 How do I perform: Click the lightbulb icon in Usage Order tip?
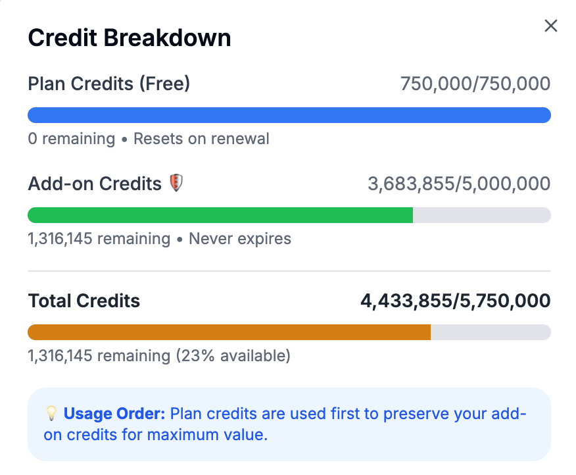point(51,414)
